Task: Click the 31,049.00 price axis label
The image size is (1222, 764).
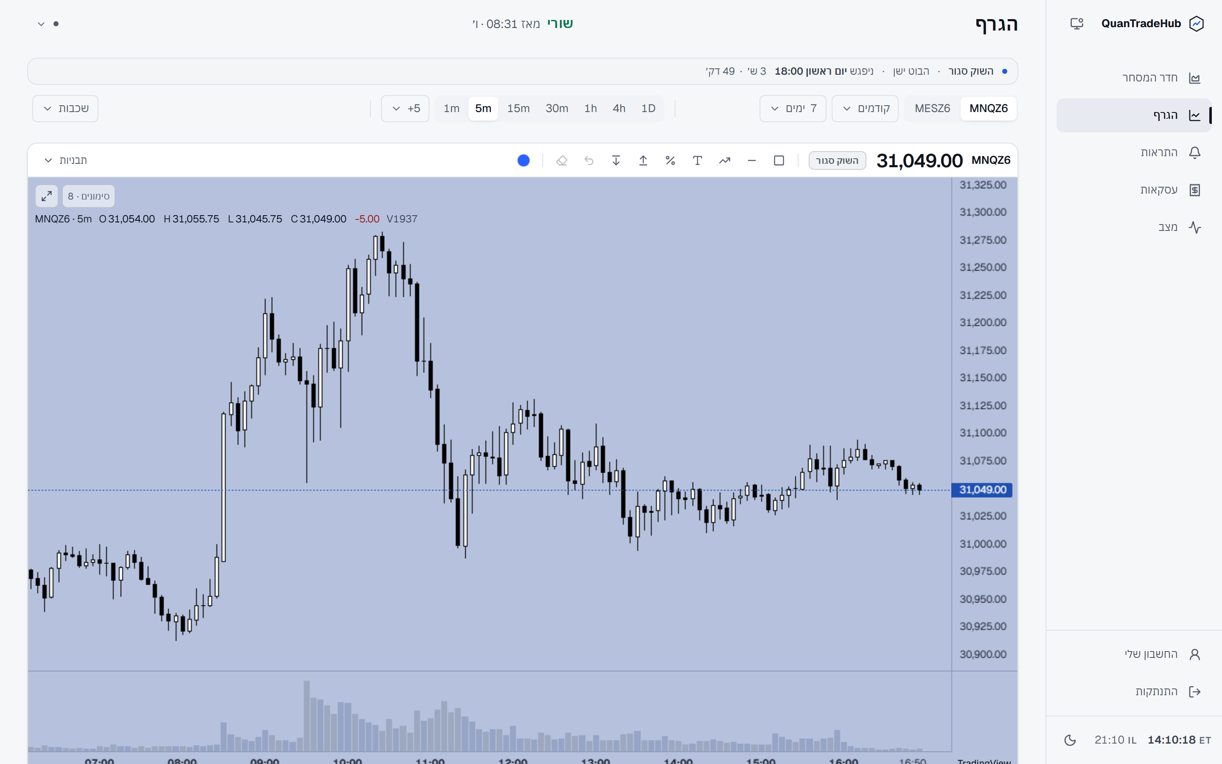Action: click(x=982, y=490)
